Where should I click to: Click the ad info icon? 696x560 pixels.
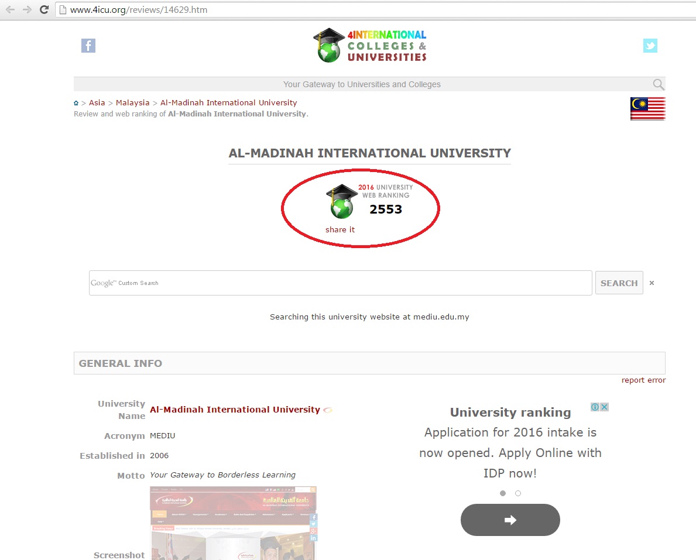click(x=595, y=407)
